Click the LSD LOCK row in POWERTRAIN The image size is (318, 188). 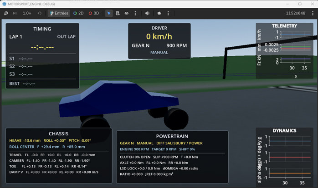click(159, 168)
